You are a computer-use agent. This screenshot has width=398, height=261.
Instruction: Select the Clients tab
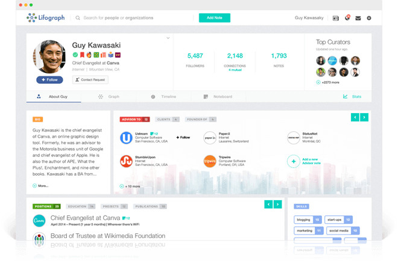tap(167, 119)
